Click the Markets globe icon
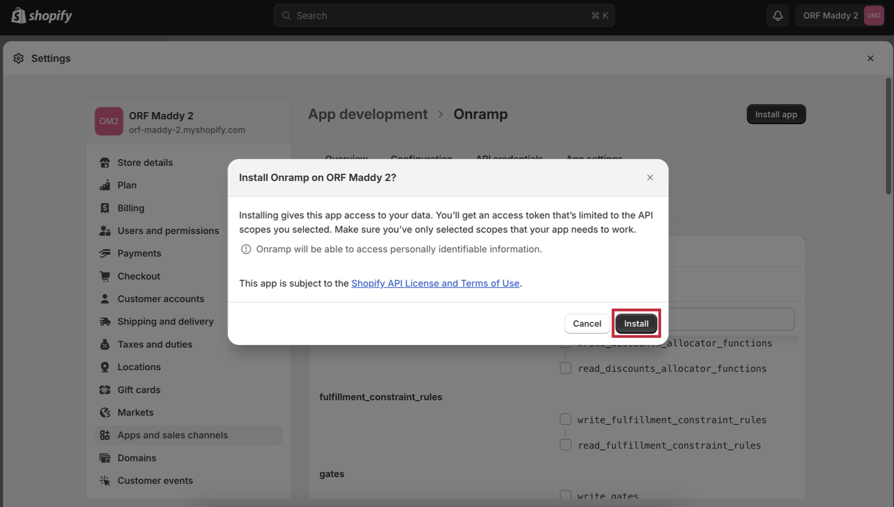Viewport: 894px width, 507px height. 105,413
